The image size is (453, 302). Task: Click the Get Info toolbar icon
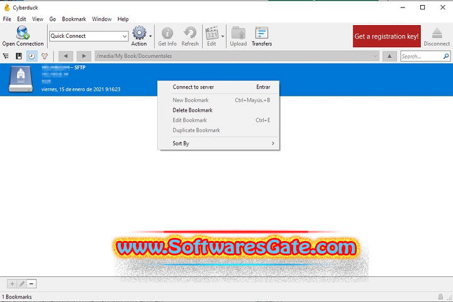tap(167, 33)
